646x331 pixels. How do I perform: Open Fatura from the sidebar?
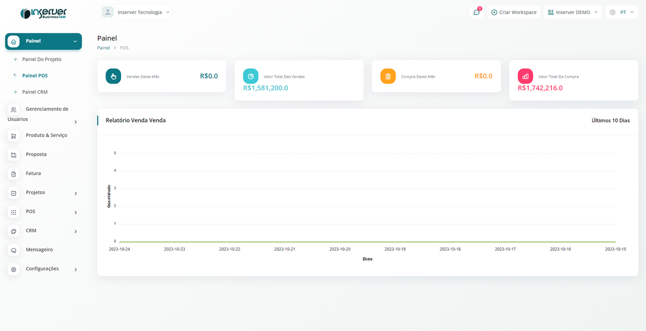point(33,173)
